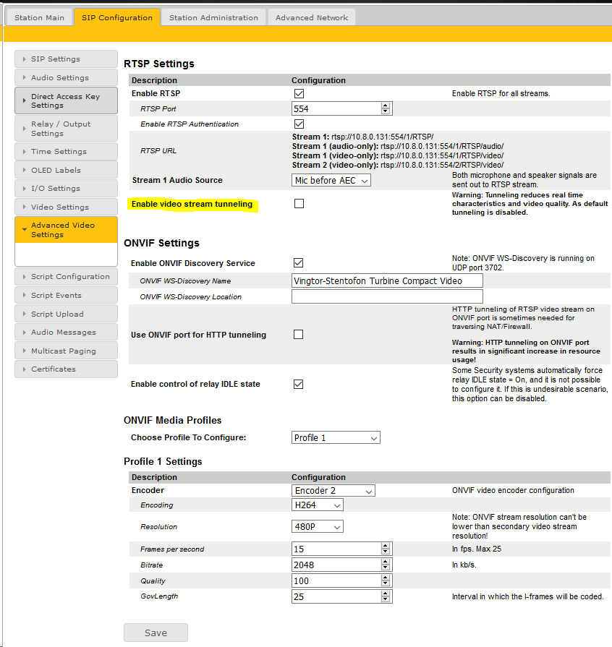This screenshot has height=647, width=612.
Task: Toggle the Enable RTSP checkbox
Action: [x=299, y=94]
